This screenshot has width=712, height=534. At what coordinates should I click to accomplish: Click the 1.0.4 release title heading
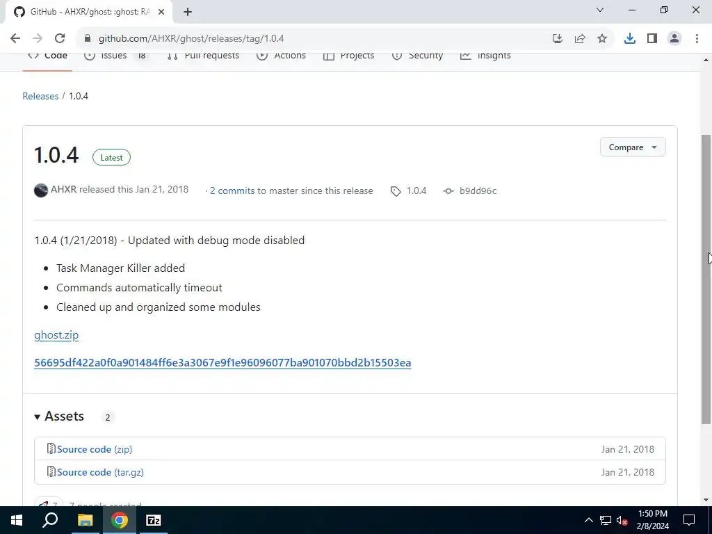click(56, 155)
